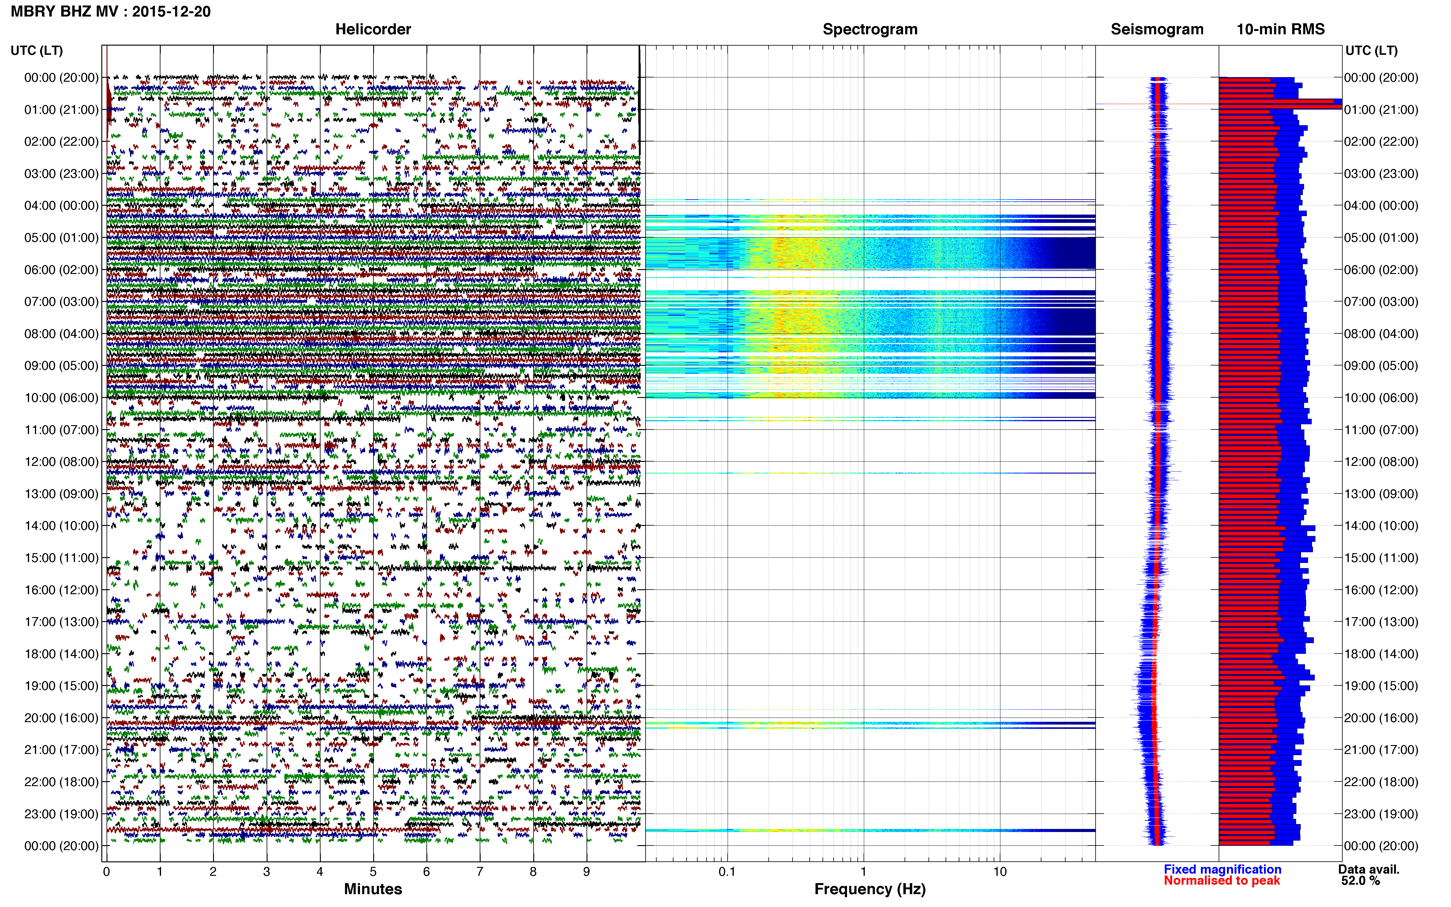This screenshot has width=1451, height=907.
Task: Click the 'Helicorder' panel heading
Action: pyautogui.click(x=373, y=29)
